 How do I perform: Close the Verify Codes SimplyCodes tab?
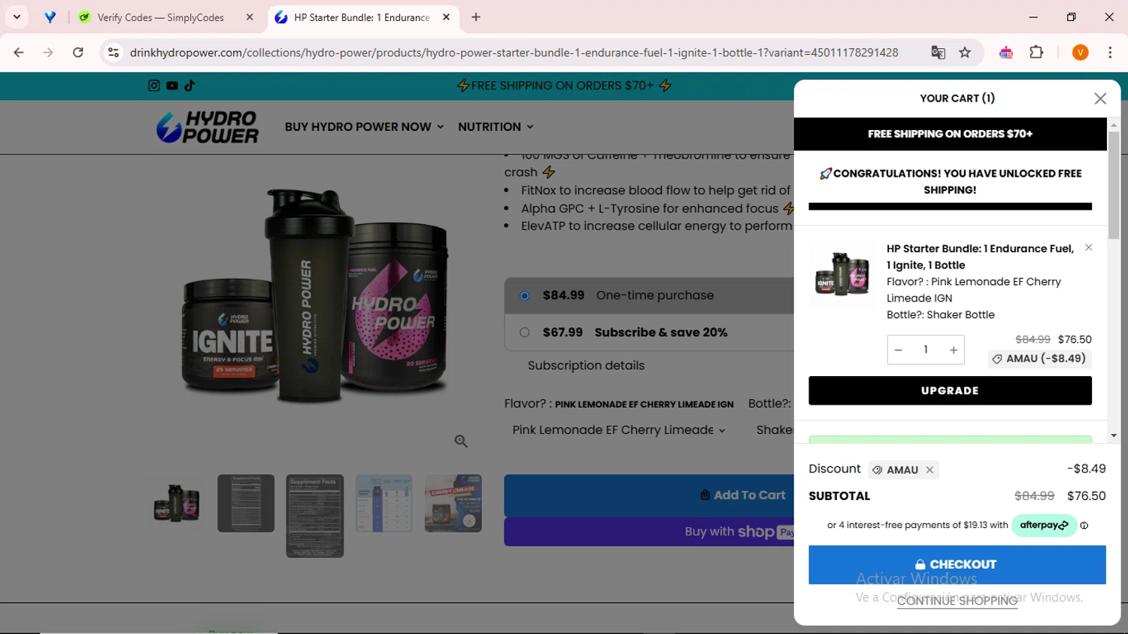[250, 17]
